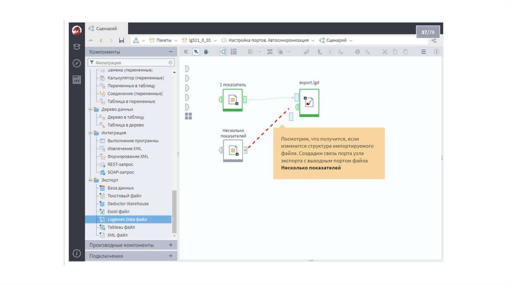Image resolution: width=510 pixels, height=286 pixels.
Task: Switch to the Сценарий tab
Action: [106, 29]
